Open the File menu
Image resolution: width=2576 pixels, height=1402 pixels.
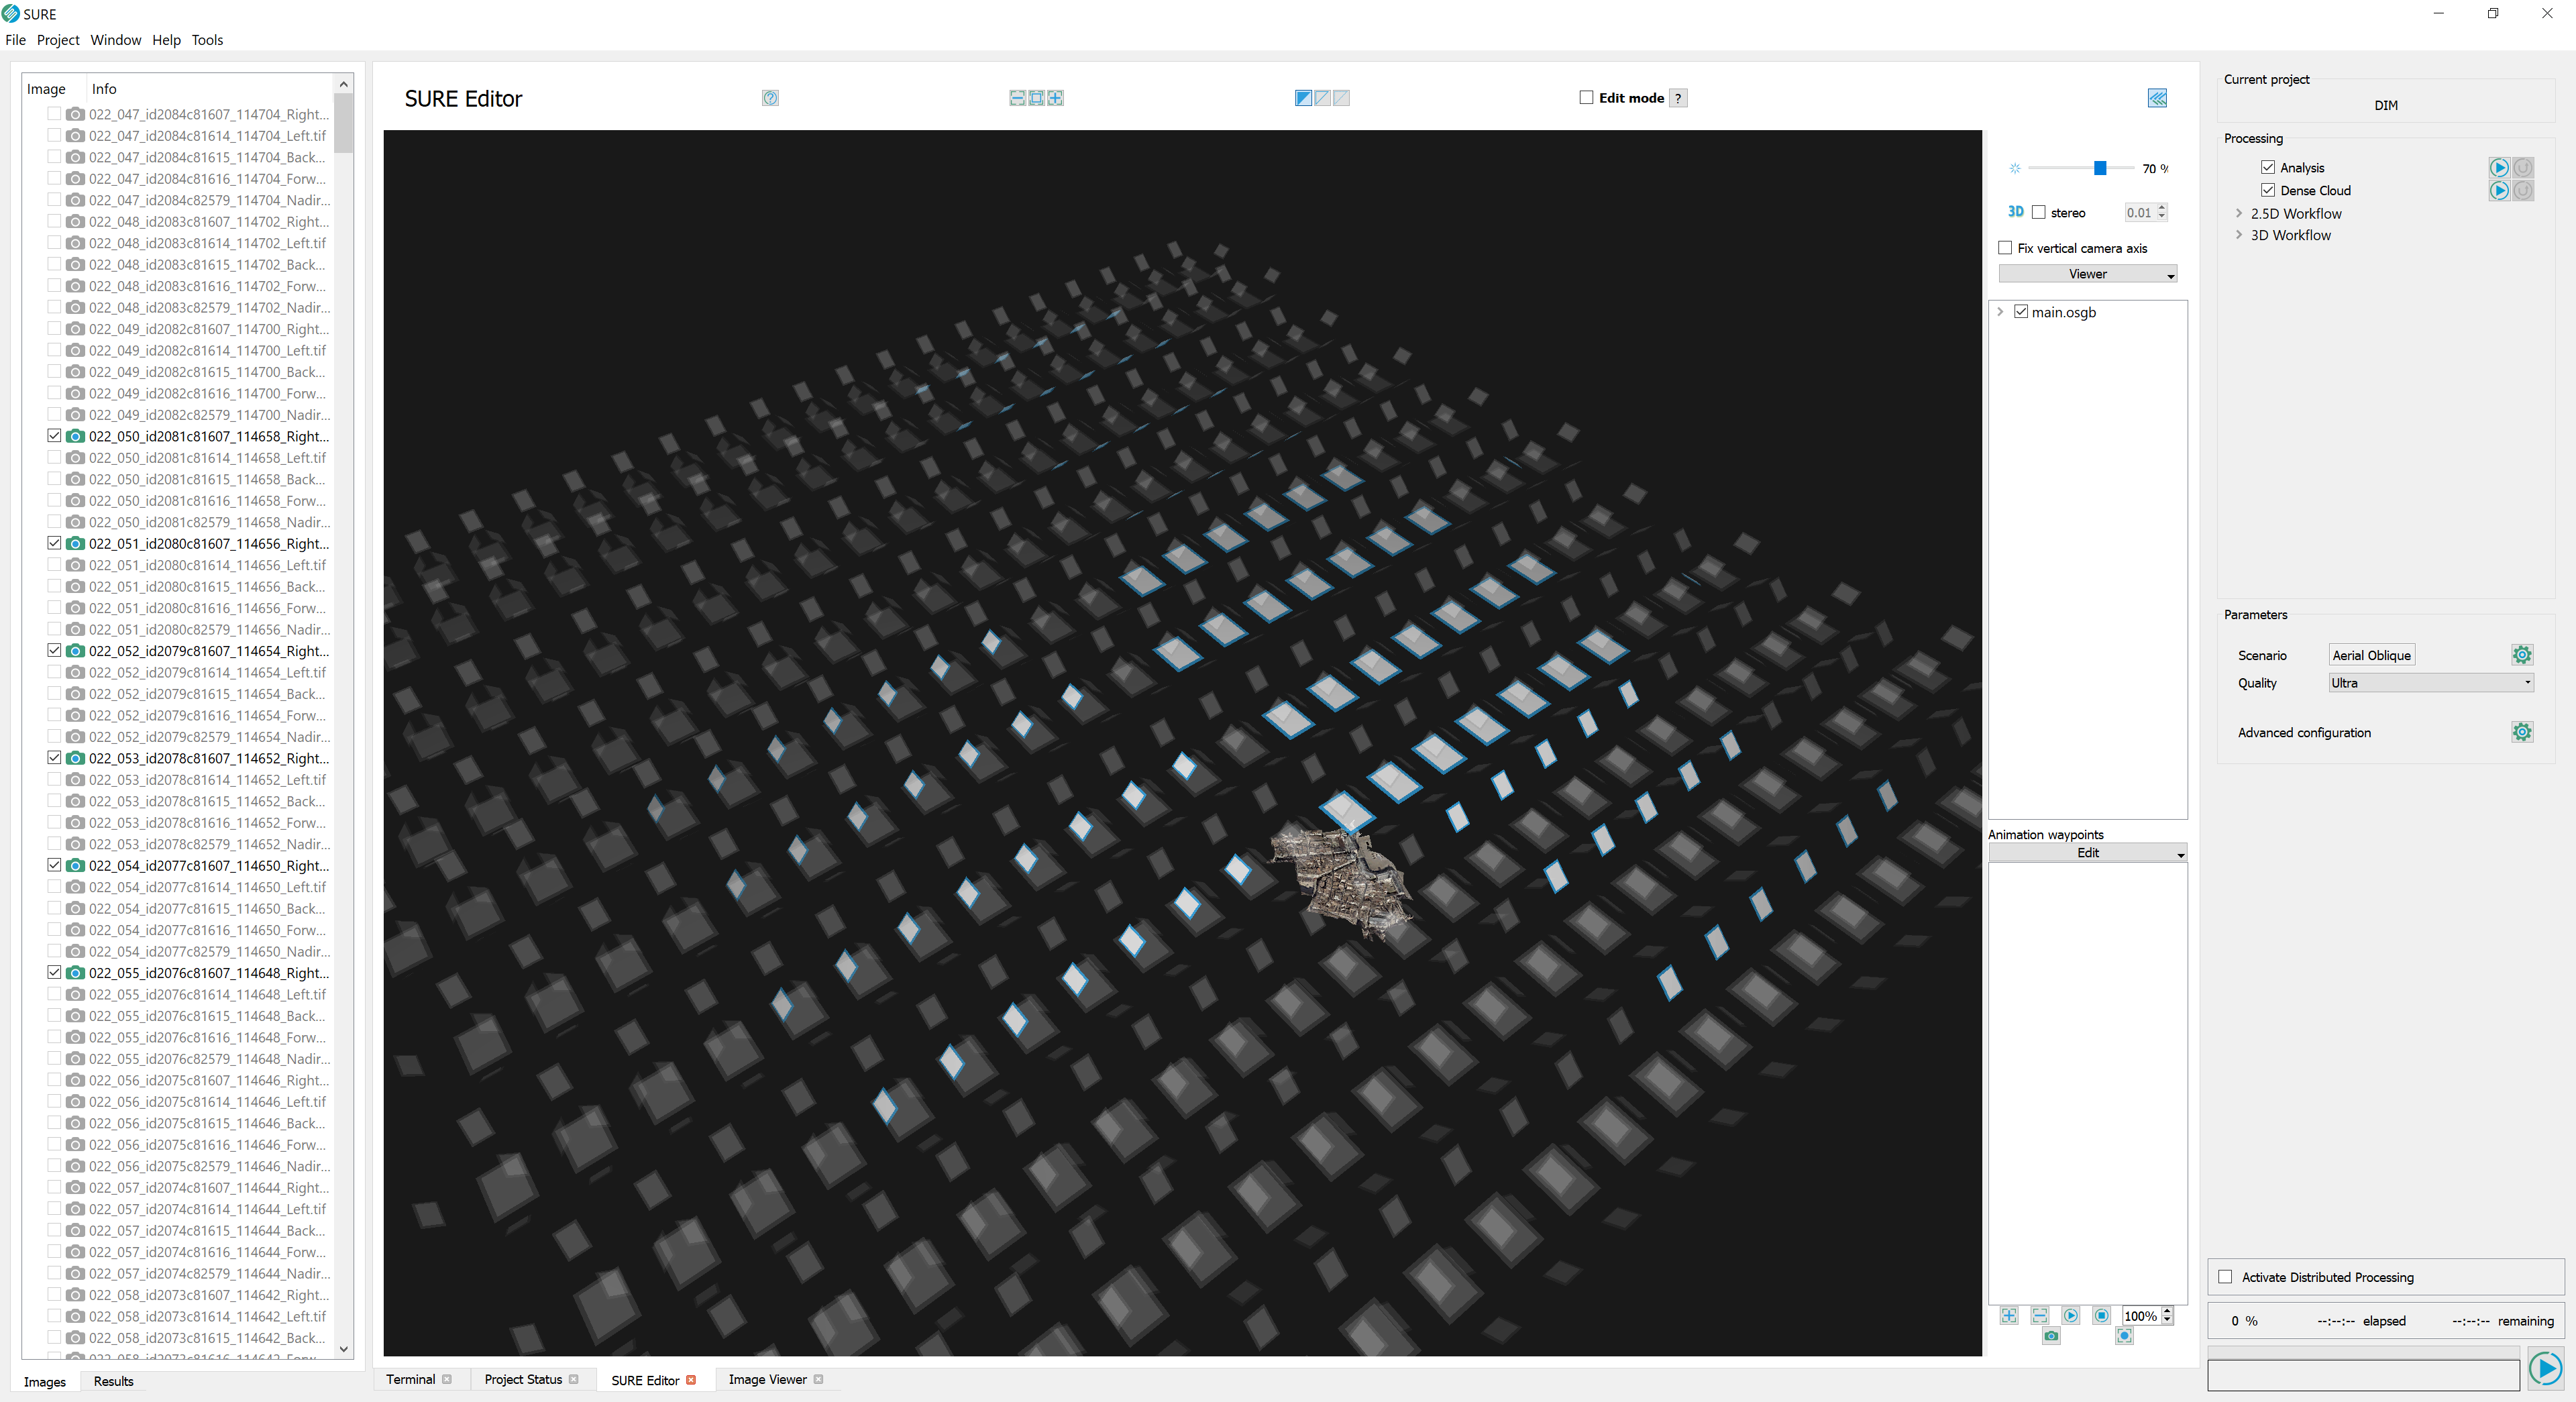click(15, 40)
